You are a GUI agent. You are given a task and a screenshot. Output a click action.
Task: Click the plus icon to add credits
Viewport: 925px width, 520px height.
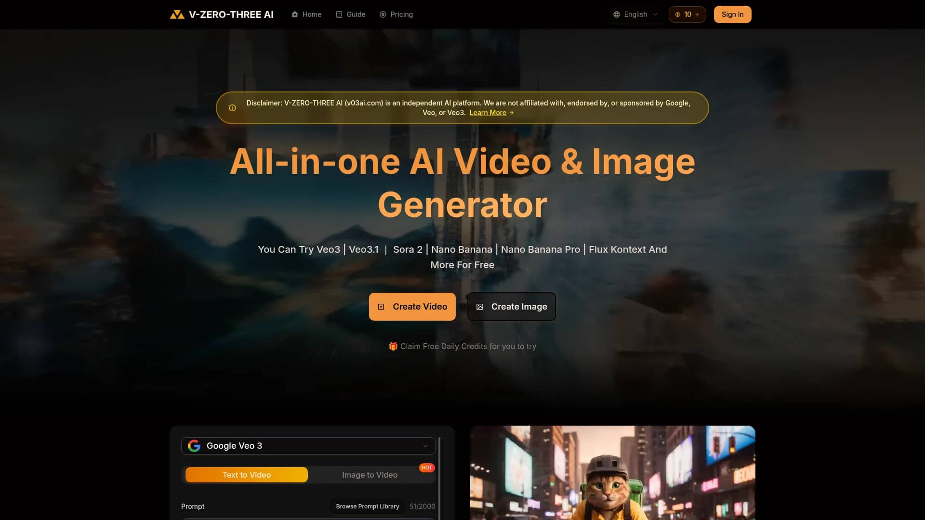697,14
